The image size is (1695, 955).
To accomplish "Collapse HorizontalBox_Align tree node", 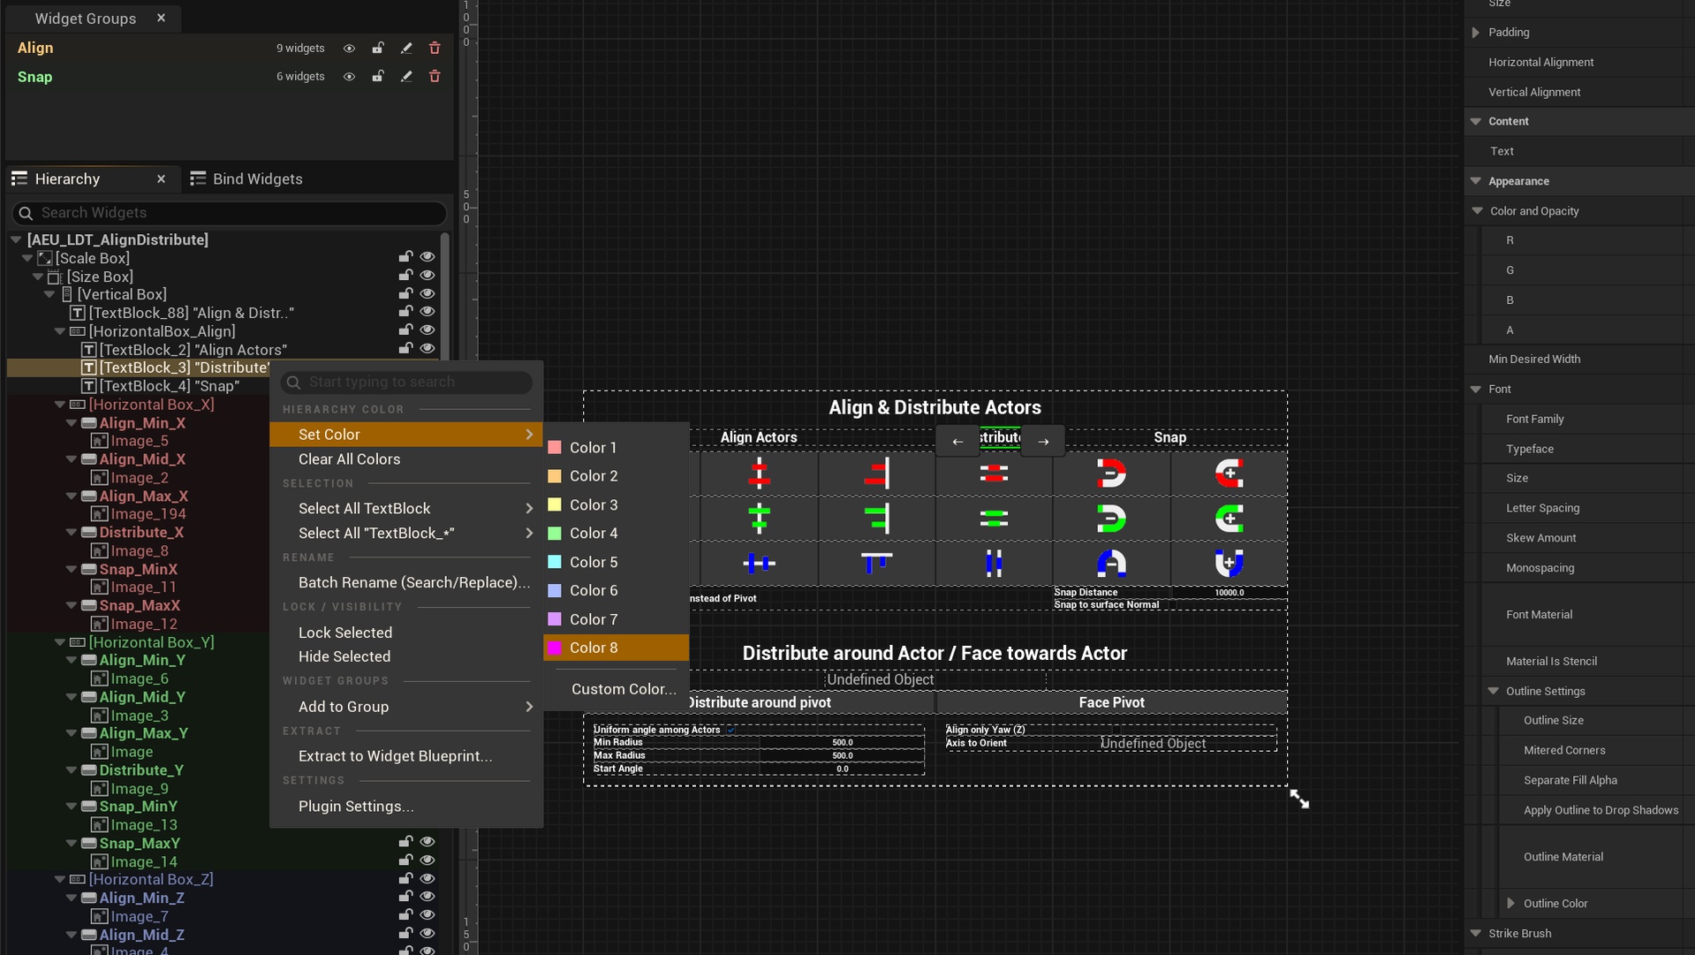I will [x=60, y=331].
